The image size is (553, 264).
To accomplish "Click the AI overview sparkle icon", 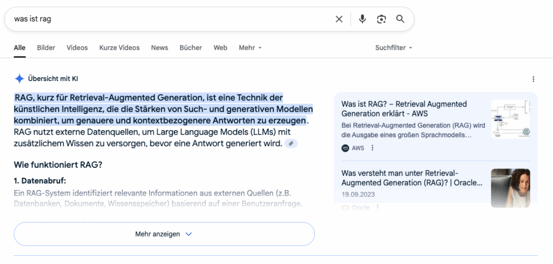I will coord(19,79).
